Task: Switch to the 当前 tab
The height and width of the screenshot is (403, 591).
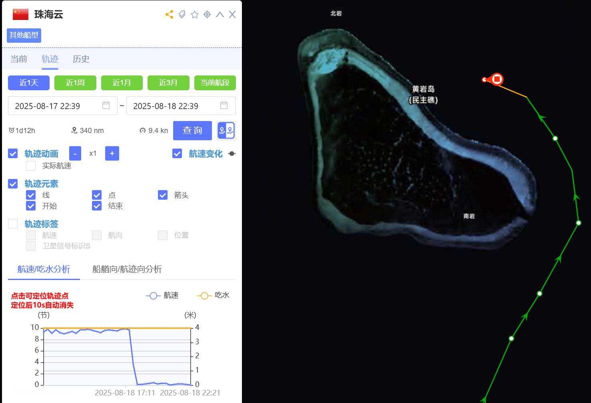Action: point(19,59)
